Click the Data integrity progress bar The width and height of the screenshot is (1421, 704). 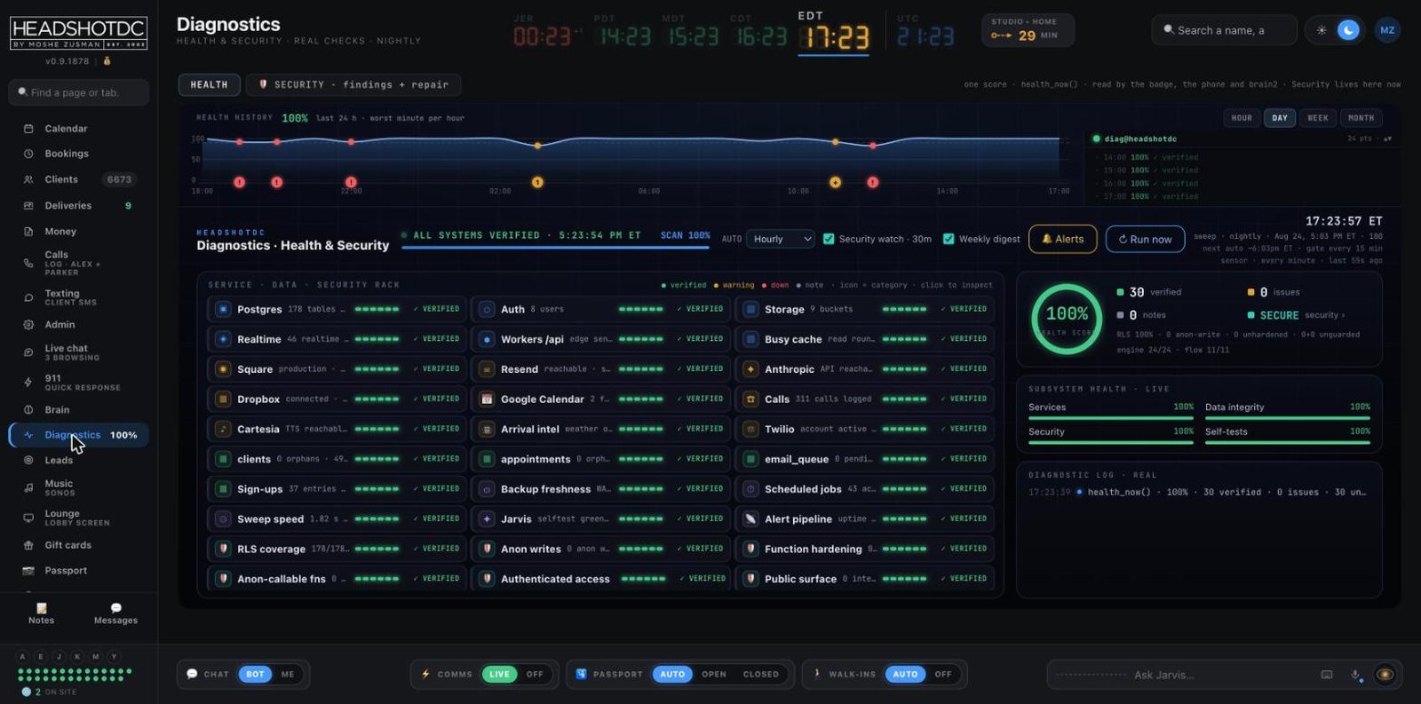tap(1288, 418)
